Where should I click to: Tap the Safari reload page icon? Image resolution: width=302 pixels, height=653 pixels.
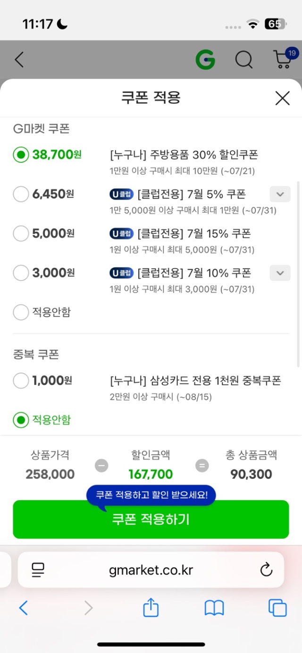pos(267,569)
